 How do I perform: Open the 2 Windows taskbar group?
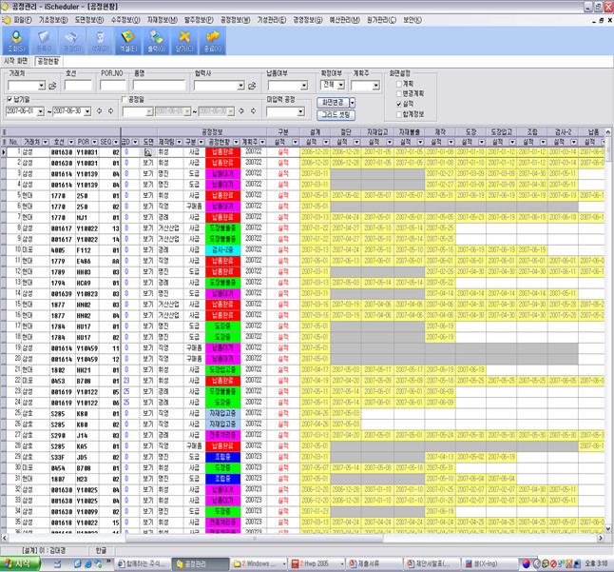click(259, 563)
